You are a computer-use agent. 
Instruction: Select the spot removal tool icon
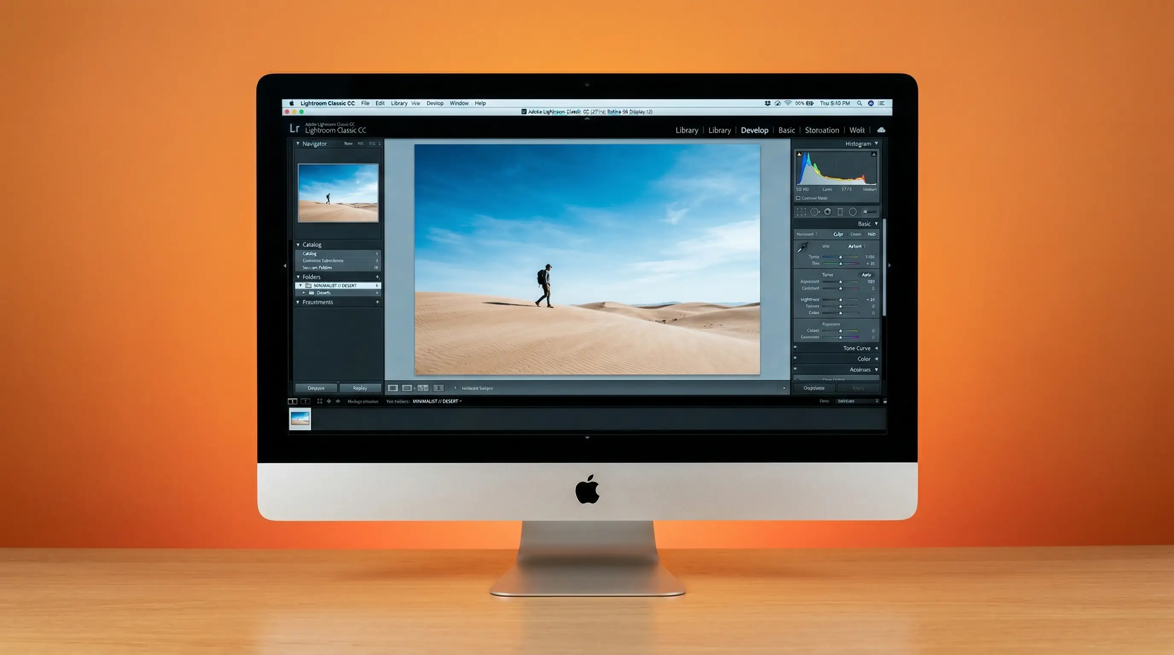point(814,212)
